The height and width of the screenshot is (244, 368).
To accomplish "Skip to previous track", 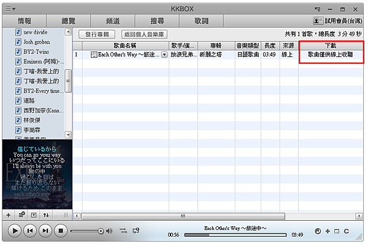I will pos(30,231).
